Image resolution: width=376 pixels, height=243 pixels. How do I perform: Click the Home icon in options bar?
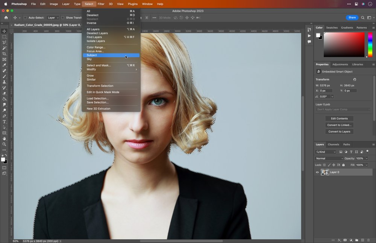pos(6,18)
